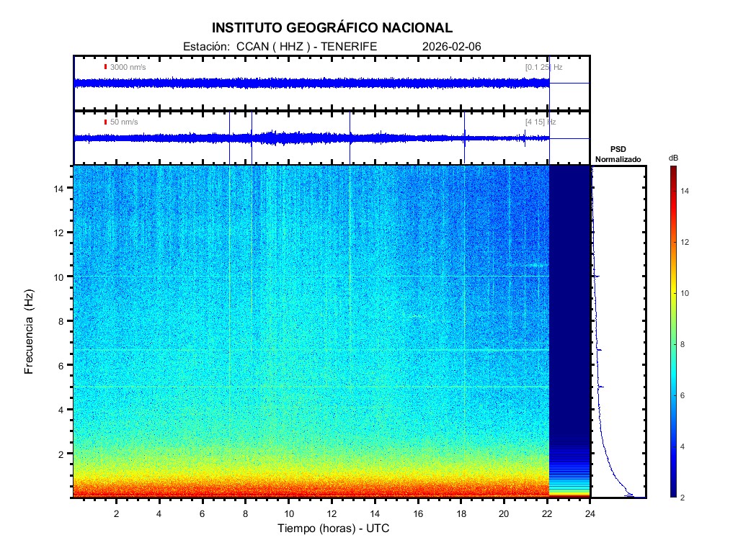Click the INSTITUTO GEOGRÁFICO NACIONAL title

(332, 28)
